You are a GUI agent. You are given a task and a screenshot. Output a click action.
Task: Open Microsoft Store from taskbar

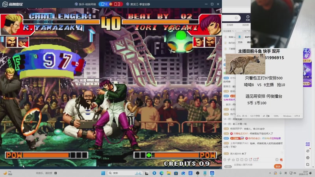(x=176, y=173)
